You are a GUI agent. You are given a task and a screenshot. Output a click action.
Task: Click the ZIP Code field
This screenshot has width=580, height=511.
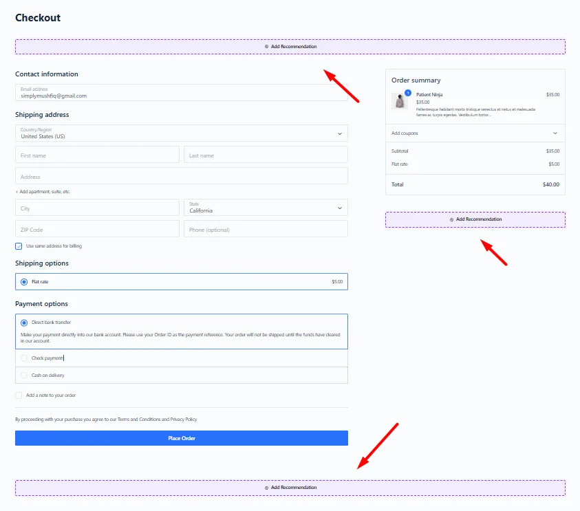tap(97, 229)
